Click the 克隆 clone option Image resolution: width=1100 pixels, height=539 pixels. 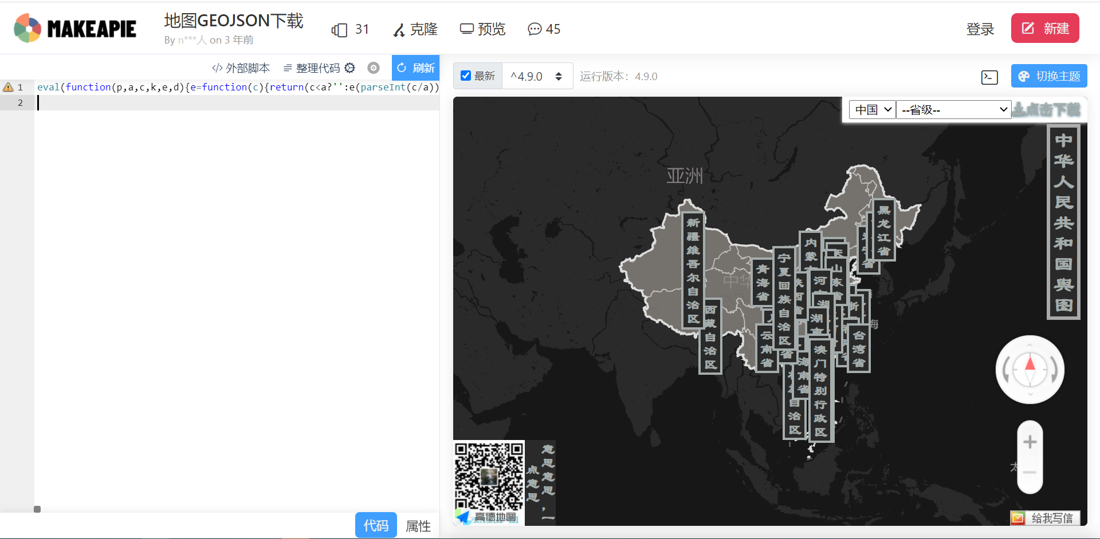[414, 29]
